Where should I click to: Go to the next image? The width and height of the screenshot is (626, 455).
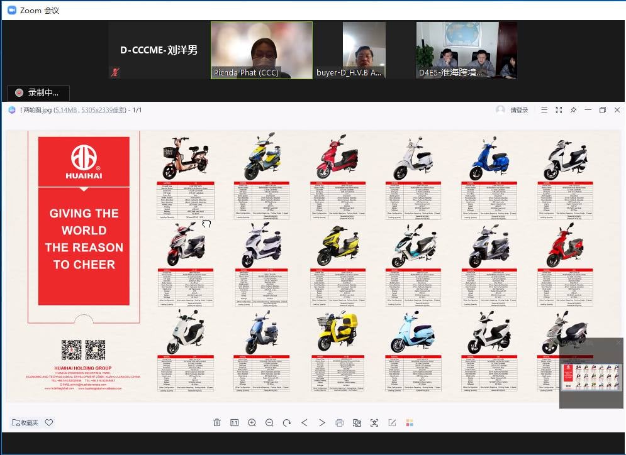tap(321, 423)
